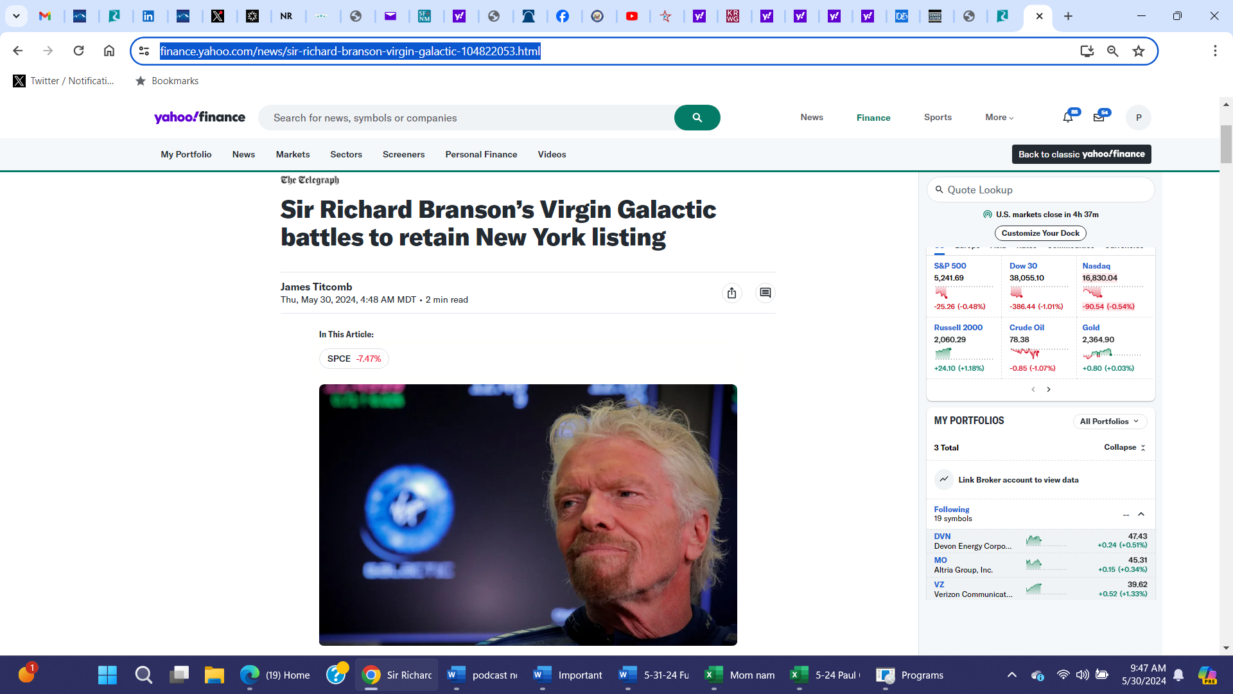Viewport: 1233px width, 694px height.
Task: Collapse the Following symbols section
Action: click(1141, 514)
